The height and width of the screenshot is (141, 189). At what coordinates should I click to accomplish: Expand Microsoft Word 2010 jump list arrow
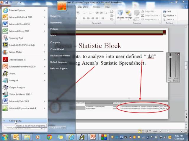coord(45,24)
